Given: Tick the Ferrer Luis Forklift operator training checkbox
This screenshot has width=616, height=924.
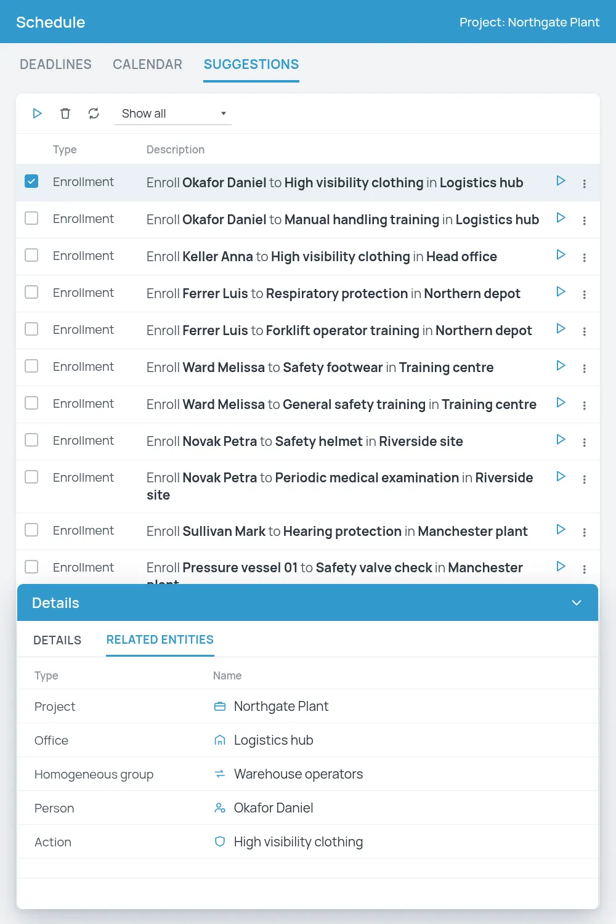Looking at the screenshot, I should pyautogui.click(x=31, y=329).
